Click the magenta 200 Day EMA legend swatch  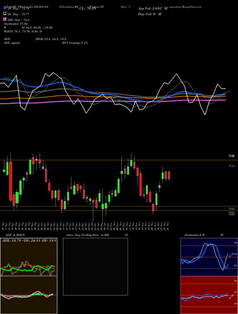point(5,19)
